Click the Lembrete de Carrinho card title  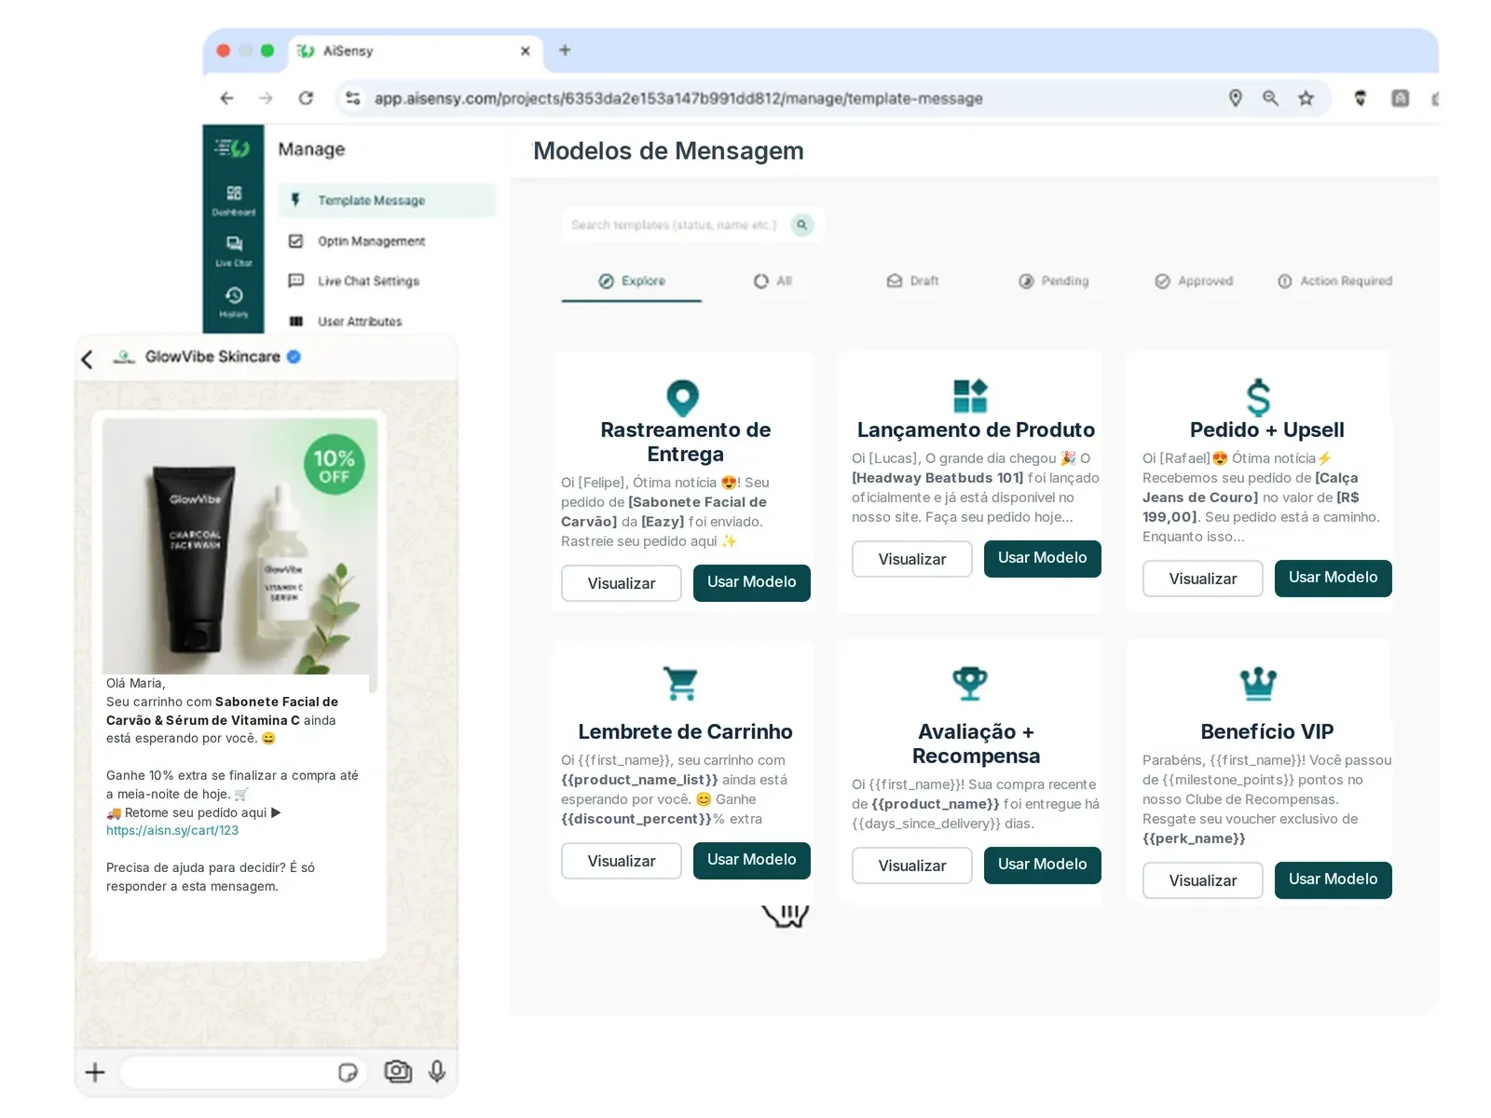pyautogui.click(x=685, y=731)
